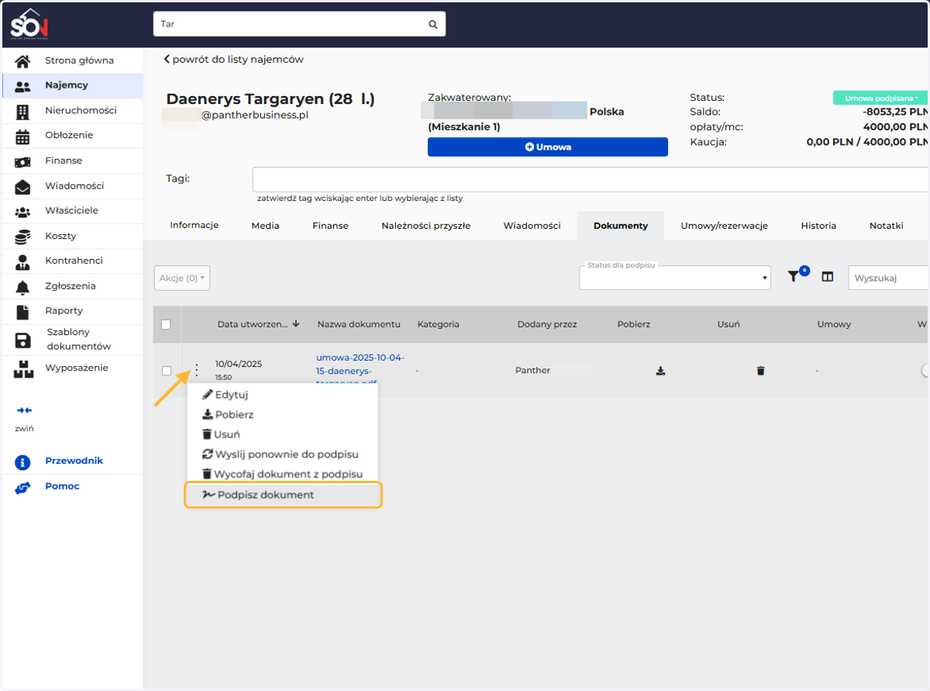Open umowa-2025-10-04 document link
The width and height of the screenshot is (930, 691).
360,370
